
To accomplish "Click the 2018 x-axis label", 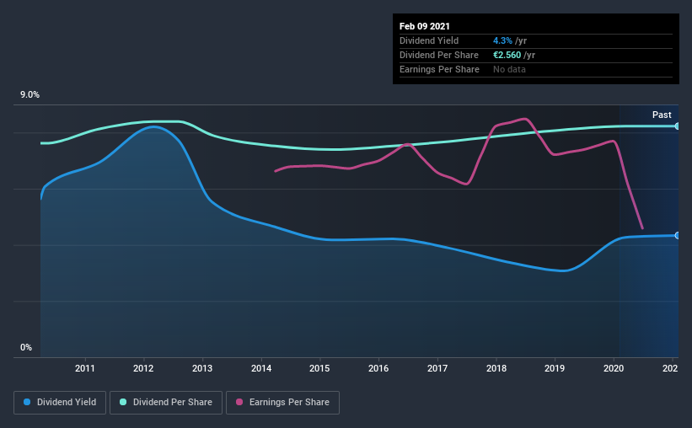I will (x=496, y=368).
